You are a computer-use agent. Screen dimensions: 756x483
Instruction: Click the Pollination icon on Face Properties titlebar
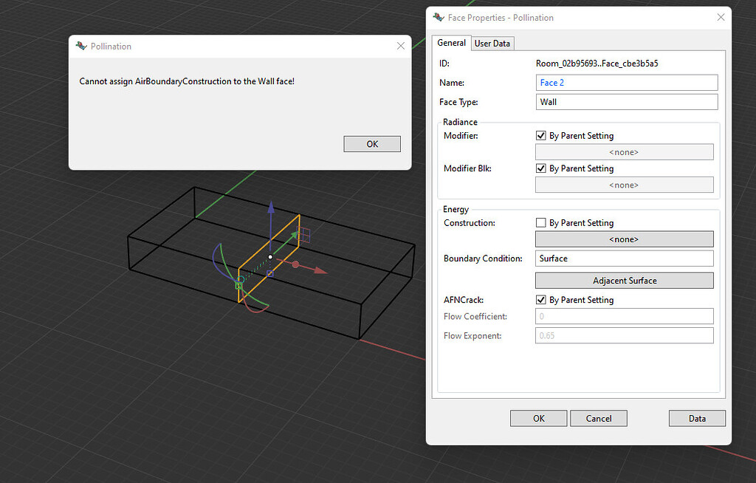pos(439,17)
